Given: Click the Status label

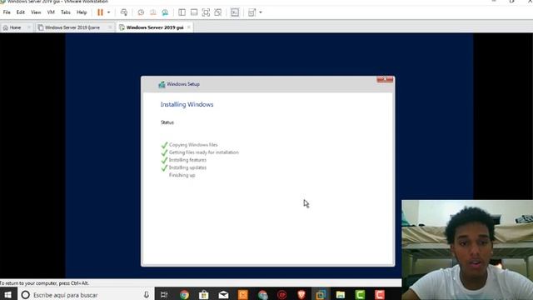Looking at the screenshot, I should point(167,122).
